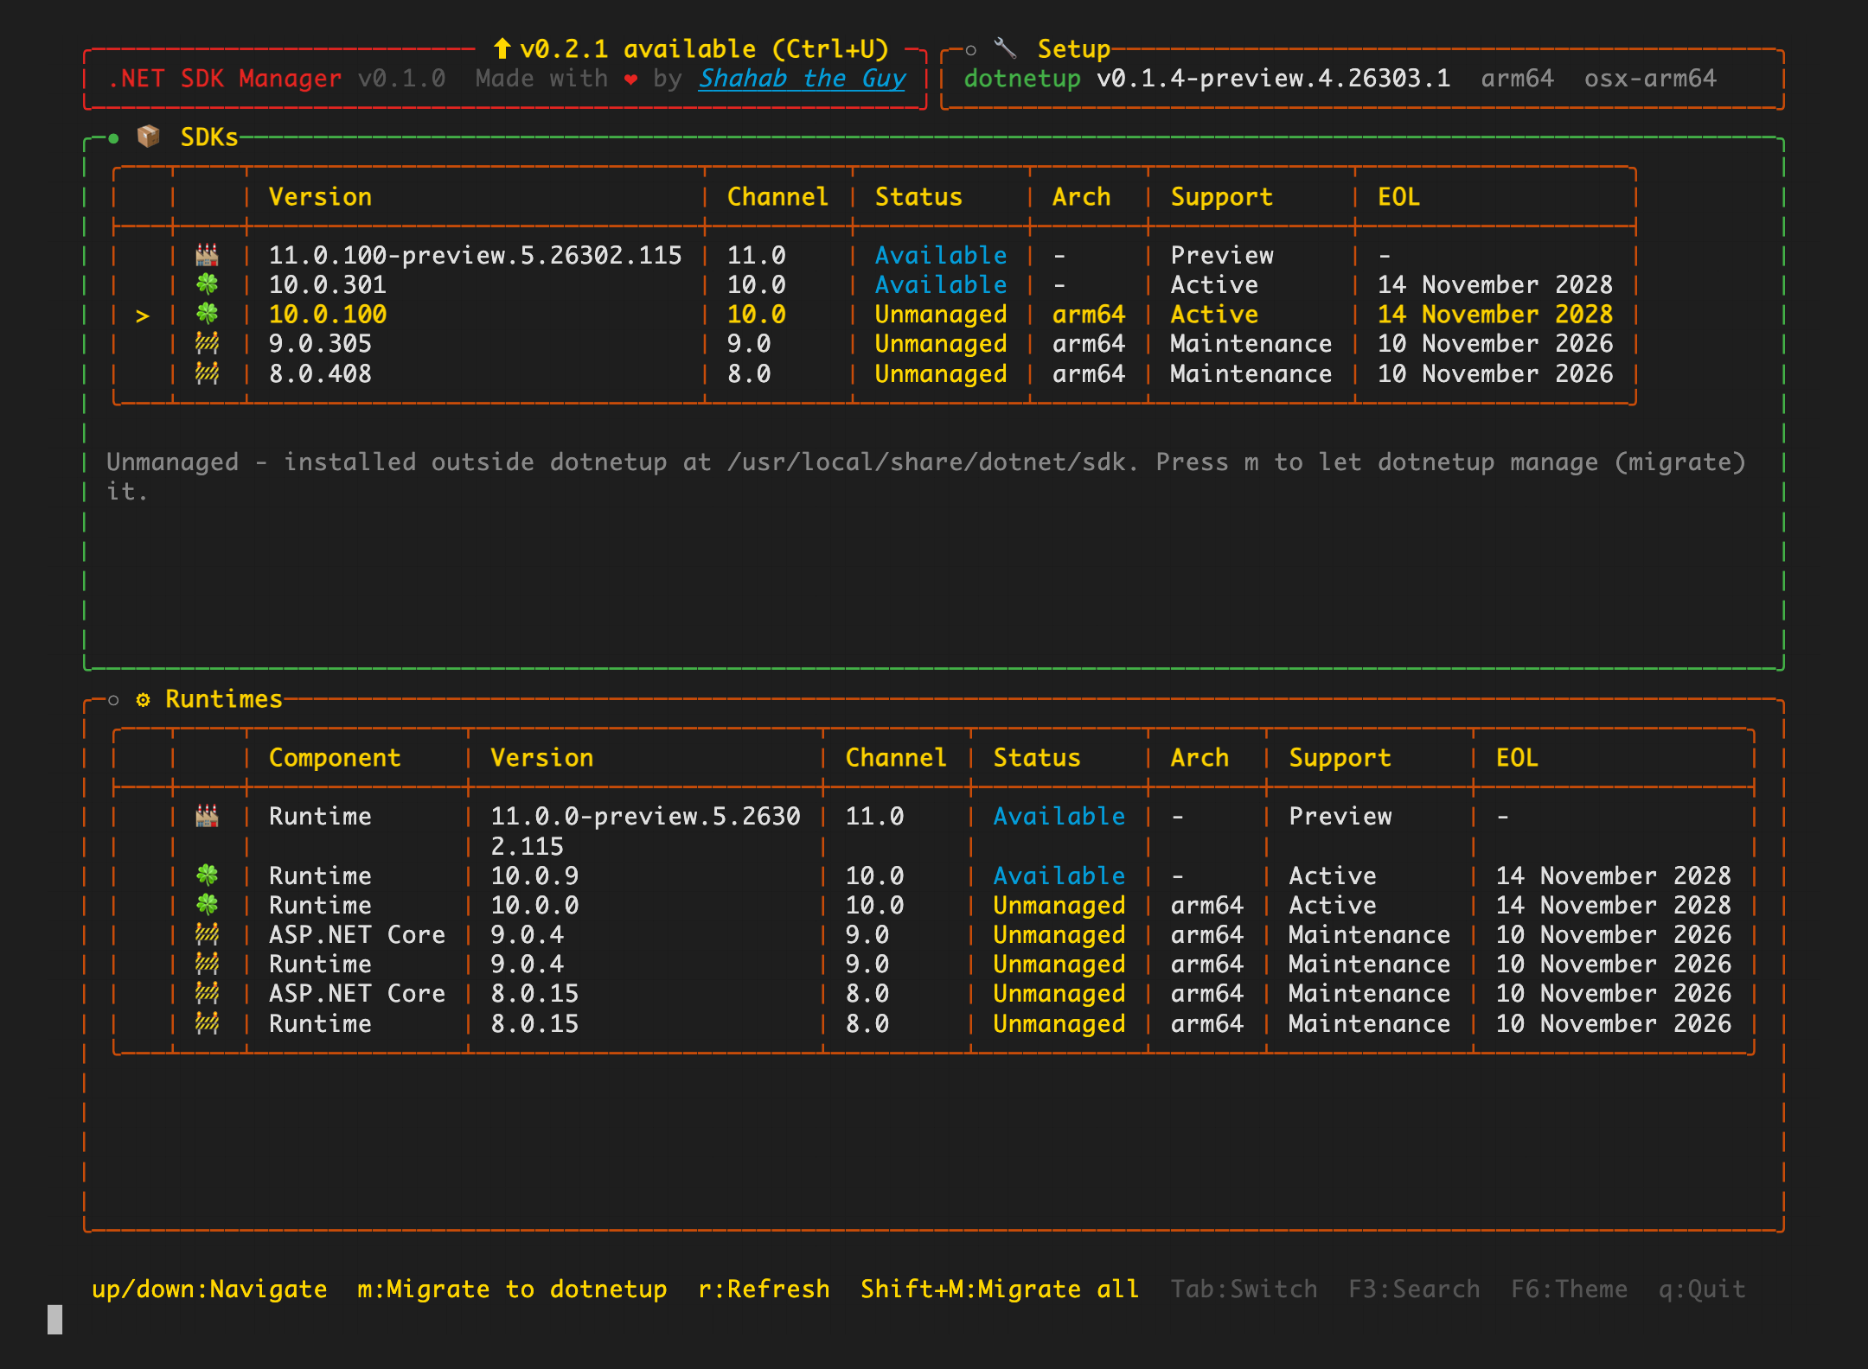The width and height of the screenshot is (1868, 1369).
Task: Click v0.1.4-preview.4.26303.1 version text
Action: pyautogui.click(x=1274, y=79)
